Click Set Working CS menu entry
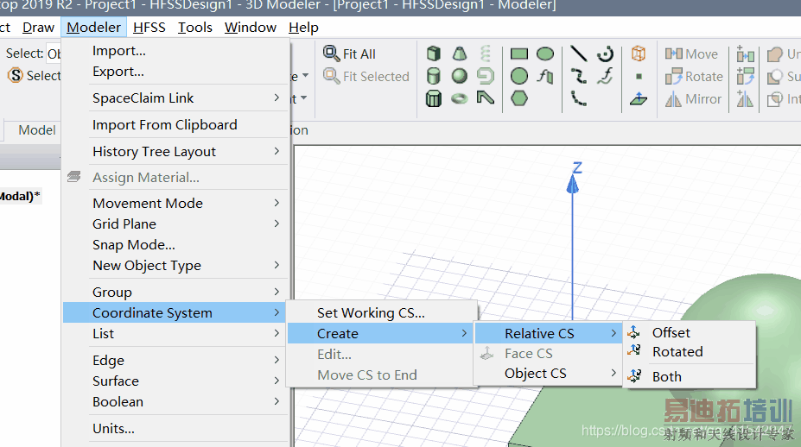801x447 pixels. tap(371, 312)
